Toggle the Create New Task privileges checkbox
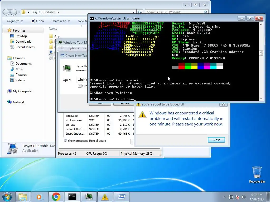The height and width of the screenshot is (202, 270). [x=80, y=86]
